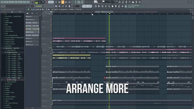This screenshot has width=194, height=109.
Task: Select the Paint brush tool
Action: (34, 9)
